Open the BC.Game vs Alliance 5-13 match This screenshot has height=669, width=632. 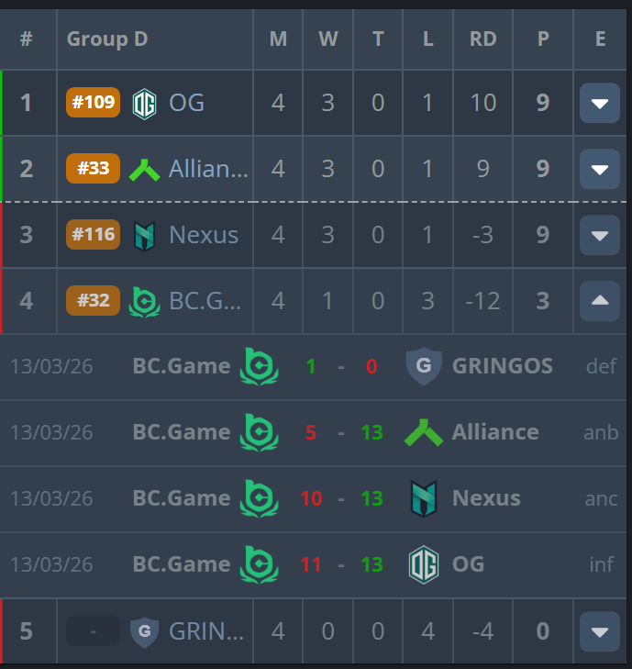(340, 432)
